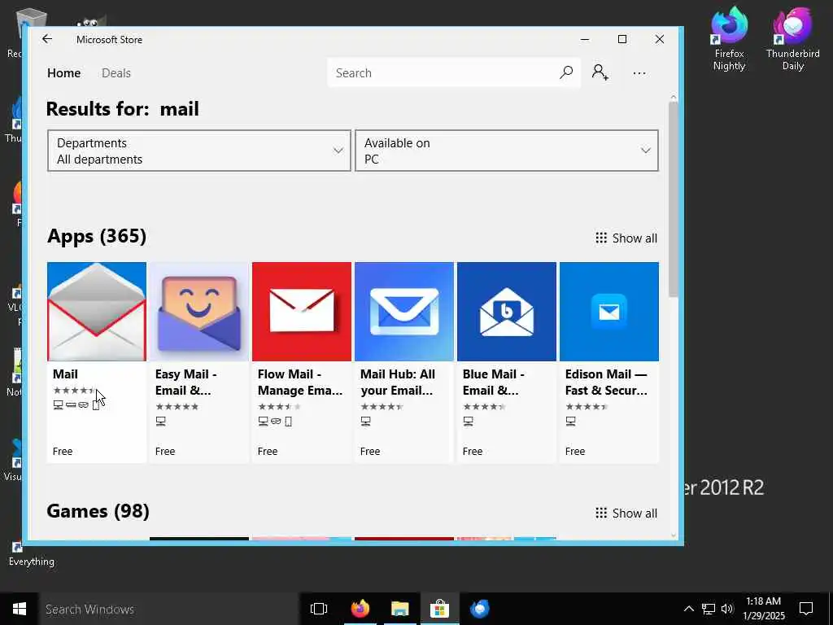Switch to the Home tab
Screen dimensions: 833x625
(63, 72)
